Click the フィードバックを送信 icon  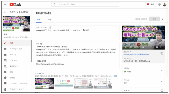coord(5,83)
